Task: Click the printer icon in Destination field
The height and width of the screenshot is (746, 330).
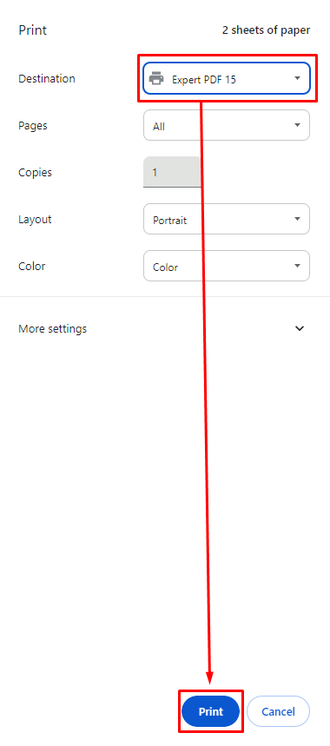Action: tap(156, 78)
